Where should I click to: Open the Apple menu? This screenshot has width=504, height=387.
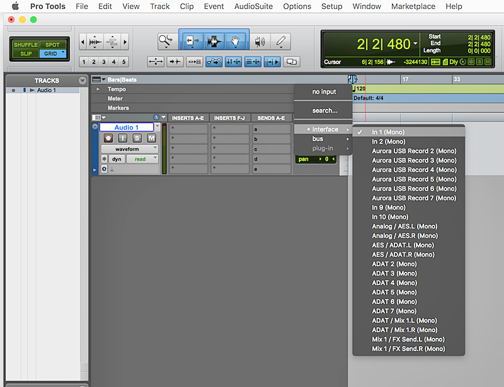pos(15,6)
